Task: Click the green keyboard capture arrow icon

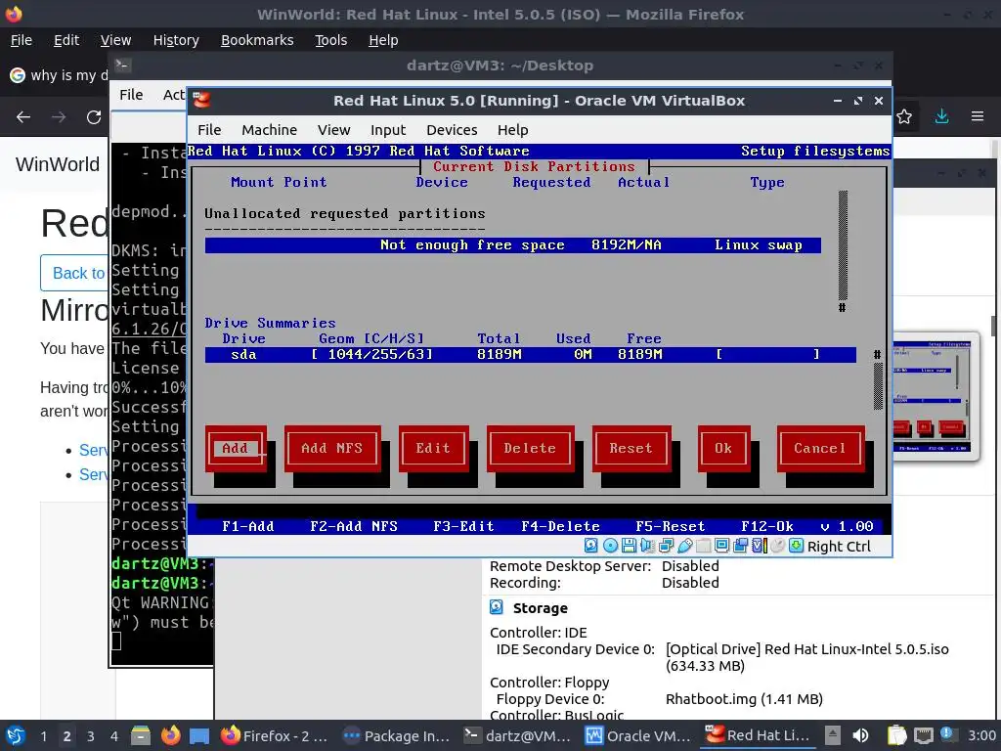Action: (796, 546)
